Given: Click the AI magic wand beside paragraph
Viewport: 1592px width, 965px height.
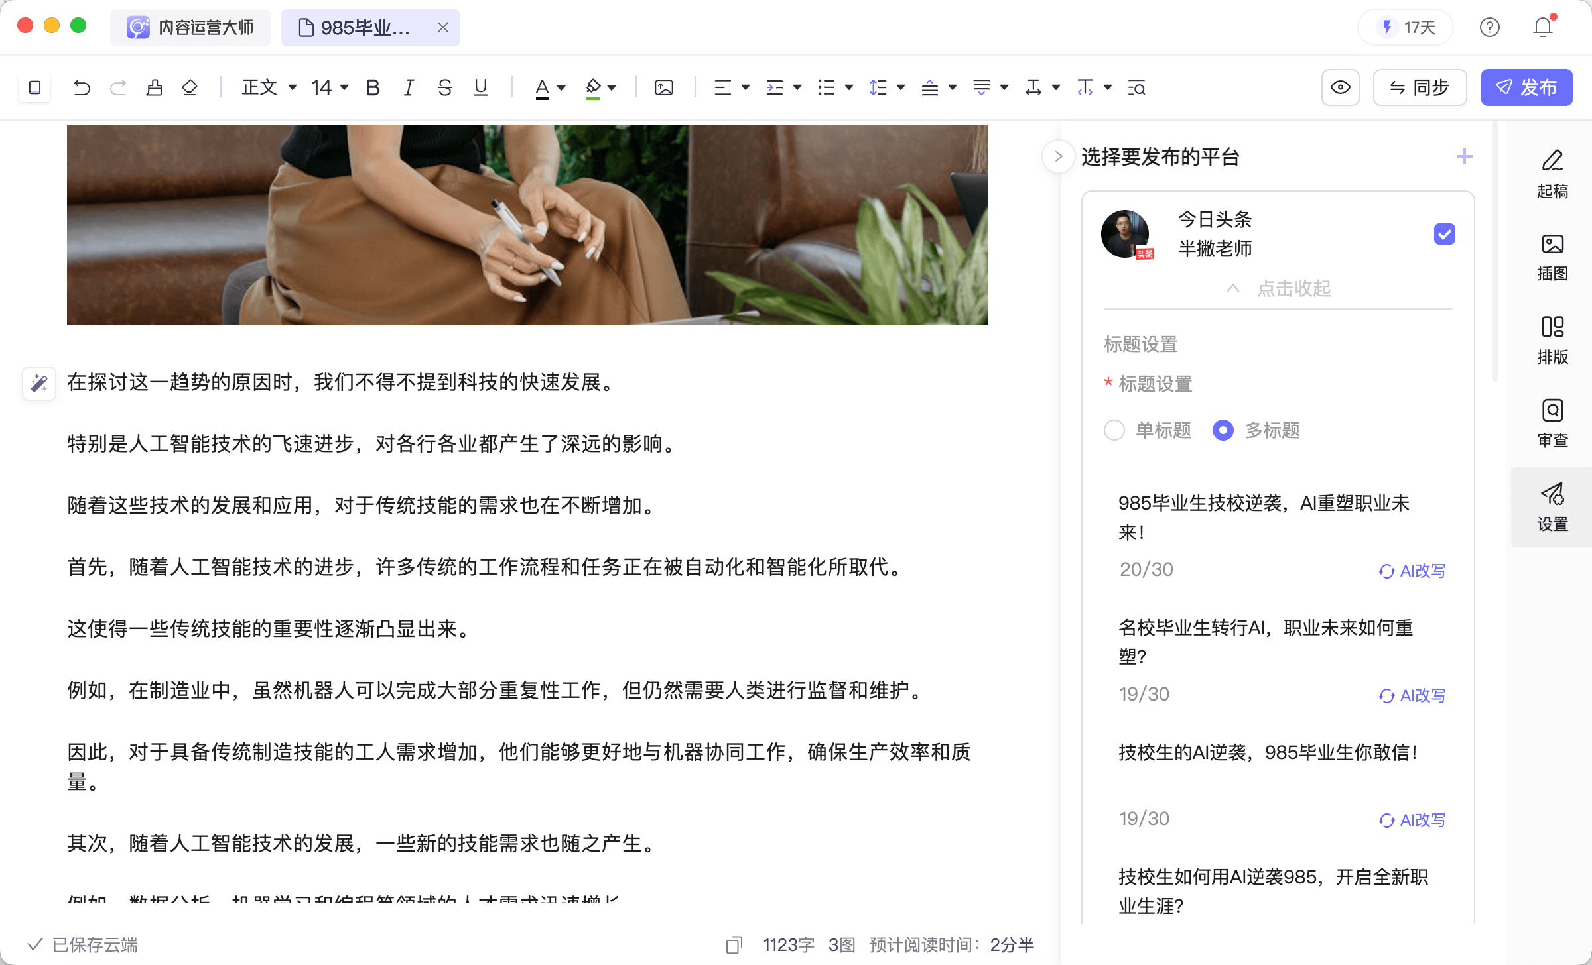Looking at the screenshot, I should (x=39, y=383).
